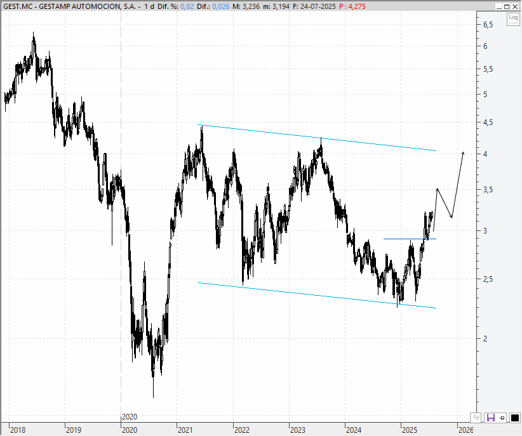Toggle the Log scale button
522x436 pixels.
513,19
